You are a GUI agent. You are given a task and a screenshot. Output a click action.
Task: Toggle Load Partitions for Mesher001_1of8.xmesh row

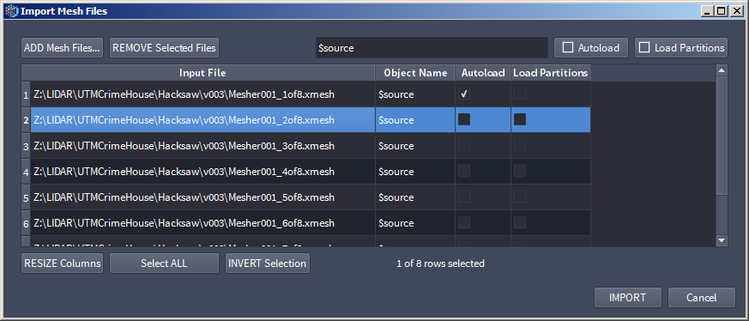(520, 94)
